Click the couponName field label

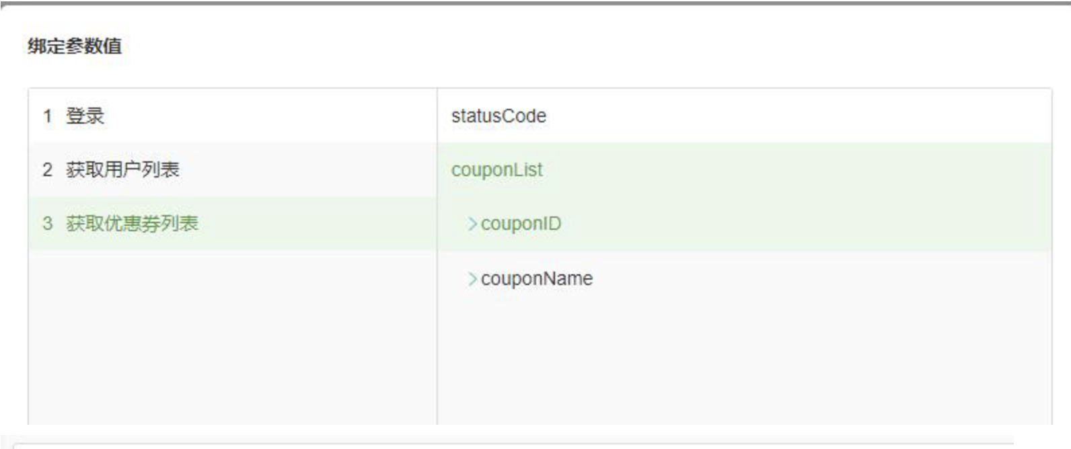[x=537, y=278]
